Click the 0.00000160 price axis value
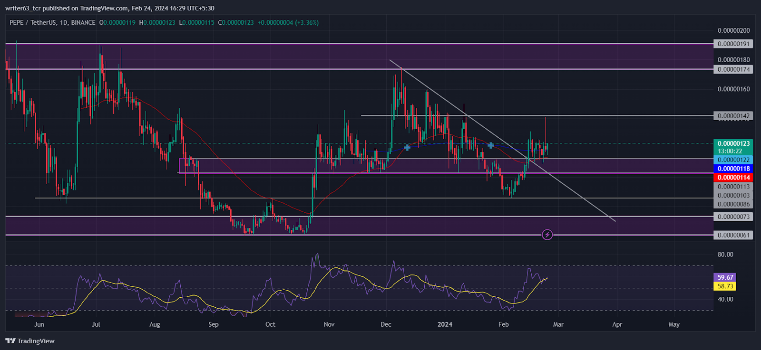Viewport: 761px width, 350px height. pos(733,89)
